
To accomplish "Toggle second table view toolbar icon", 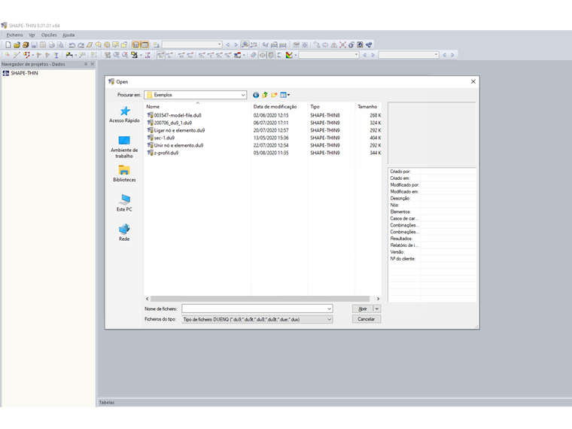I will 145,45.
